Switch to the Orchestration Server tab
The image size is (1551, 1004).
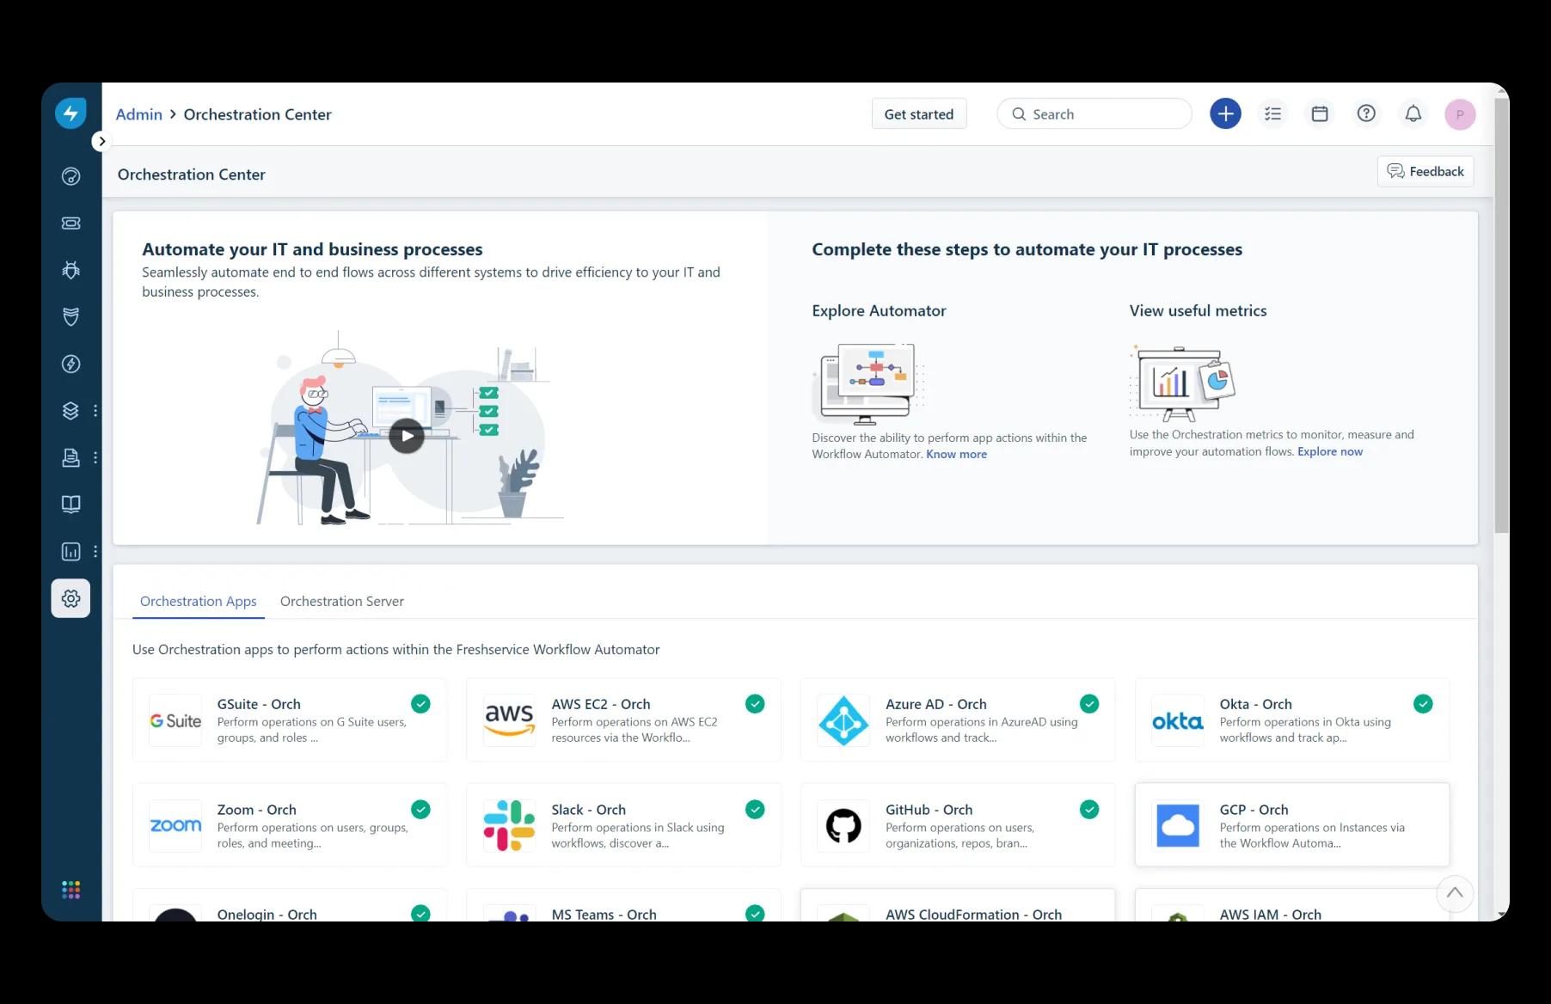pyautogui.click(x=342, y=602)
